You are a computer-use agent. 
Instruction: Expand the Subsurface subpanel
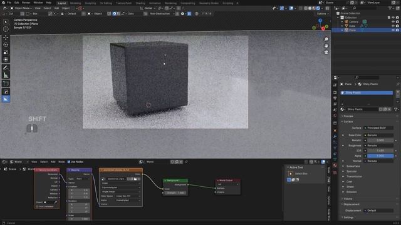[353, 166]
